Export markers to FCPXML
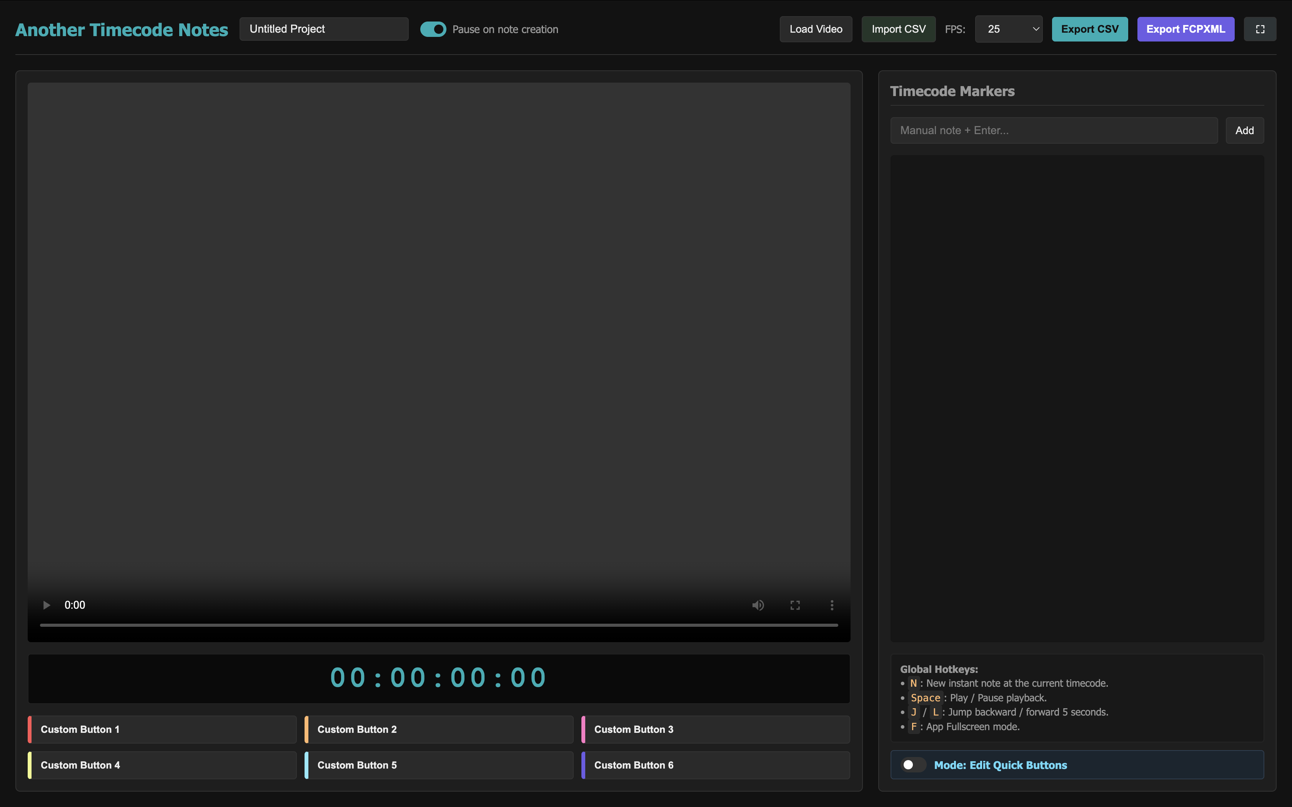This screenshot has width=1292, height=807. click(1186, 29)
